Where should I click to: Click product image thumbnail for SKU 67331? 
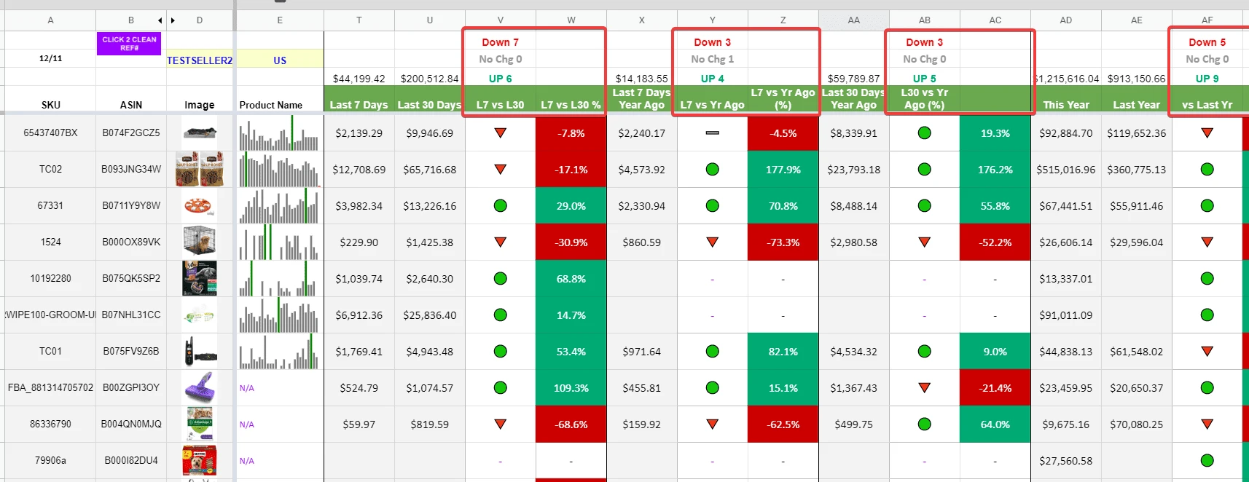point(200,205)
